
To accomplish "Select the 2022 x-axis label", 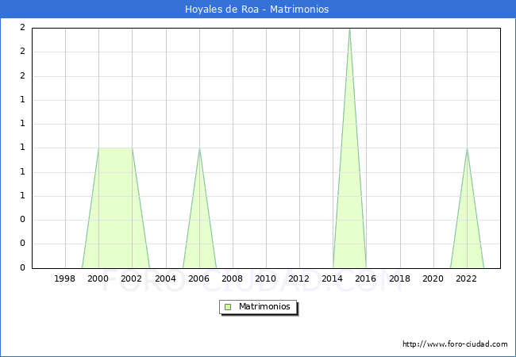I will pos(466,278).
